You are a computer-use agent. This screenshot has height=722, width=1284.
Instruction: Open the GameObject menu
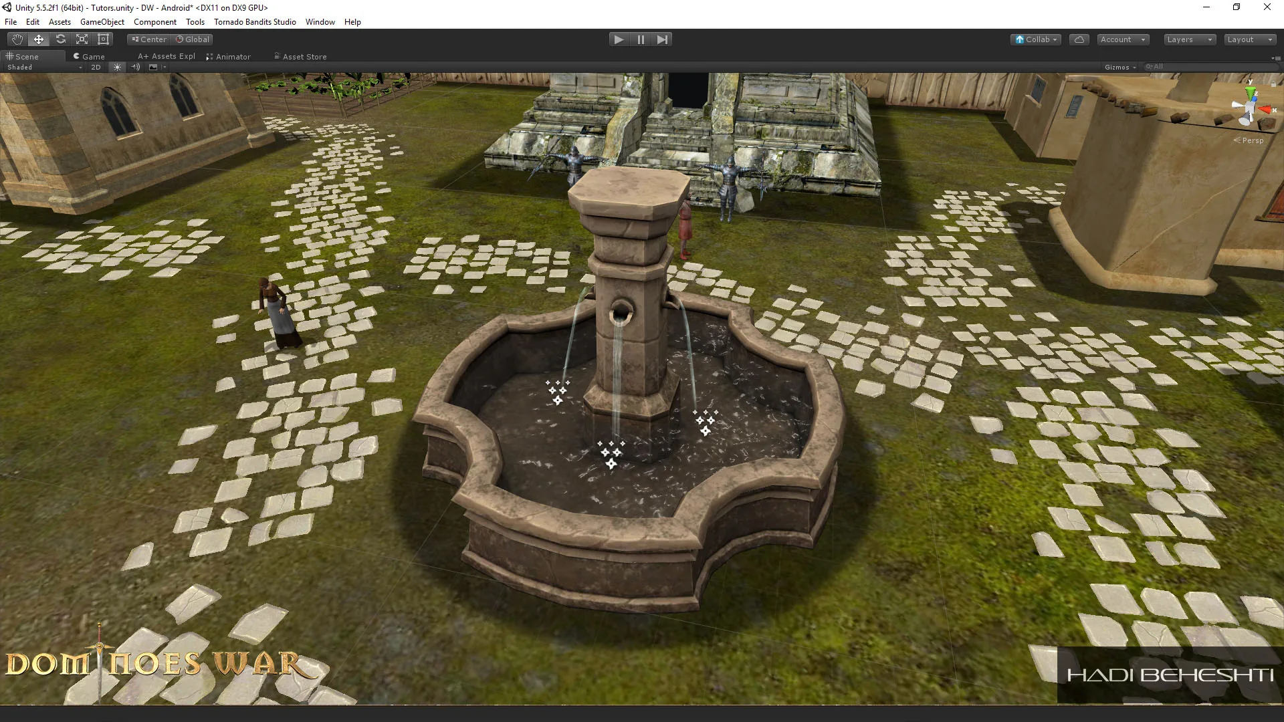tap(102, 22)
